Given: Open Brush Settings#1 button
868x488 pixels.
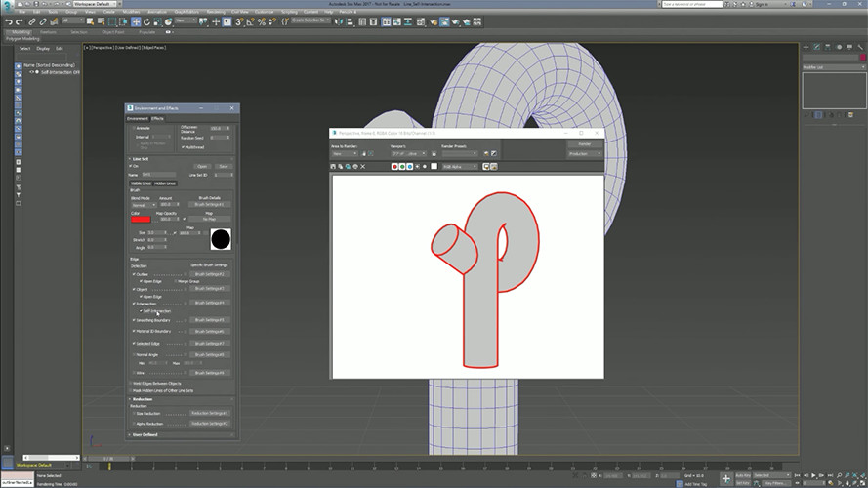Looking at the screenshot, I should [209, 205].
